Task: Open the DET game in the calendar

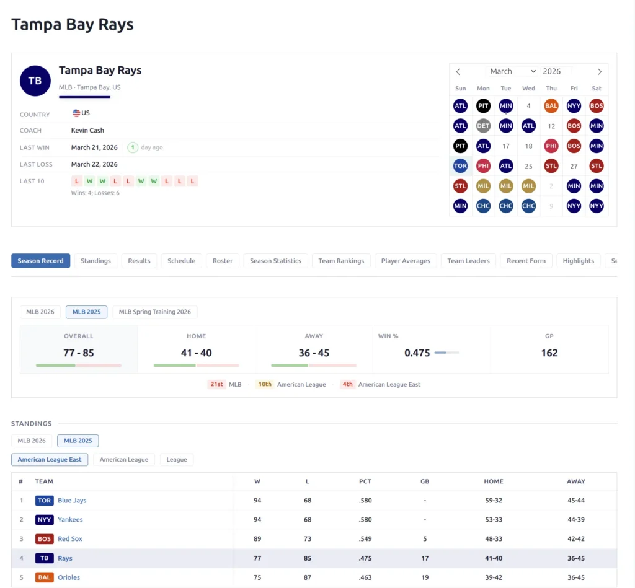Action: coord(483,126)
